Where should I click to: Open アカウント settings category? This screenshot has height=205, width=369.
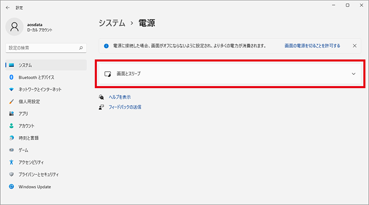click(x=26, y=126)
